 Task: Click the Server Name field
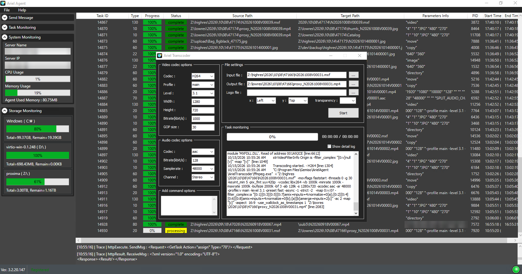pyautogui.click(x=38, y=51)
